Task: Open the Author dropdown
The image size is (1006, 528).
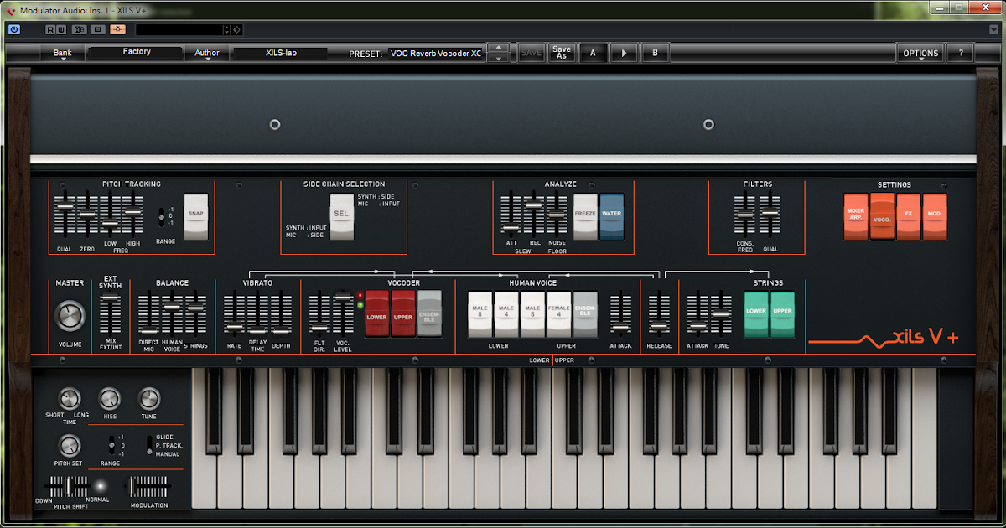Action: click(x=207, y=54)
